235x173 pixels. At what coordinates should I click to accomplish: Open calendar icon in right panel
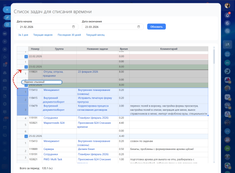(227, 54)
